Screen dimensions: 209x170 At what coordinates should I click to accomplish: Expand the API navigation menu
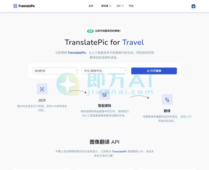[x=119, y=6]
